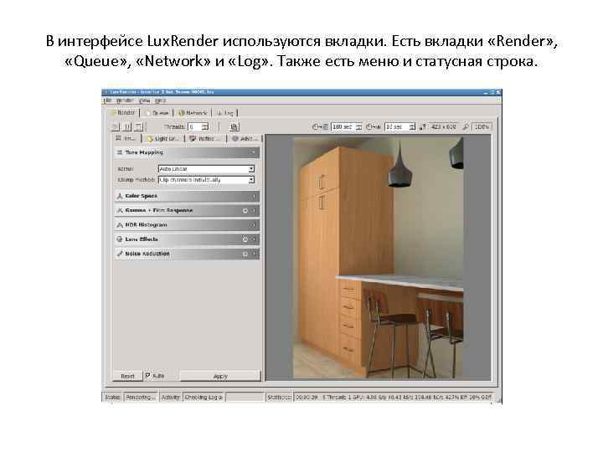Click the magnifier zoom icon
603x452 pixels.
pos(466,126)
